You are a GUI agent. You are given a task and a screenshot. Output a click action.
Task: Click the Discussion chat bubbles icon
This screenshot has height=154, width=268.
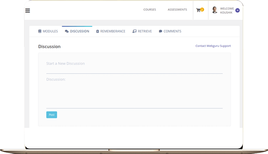67,31
